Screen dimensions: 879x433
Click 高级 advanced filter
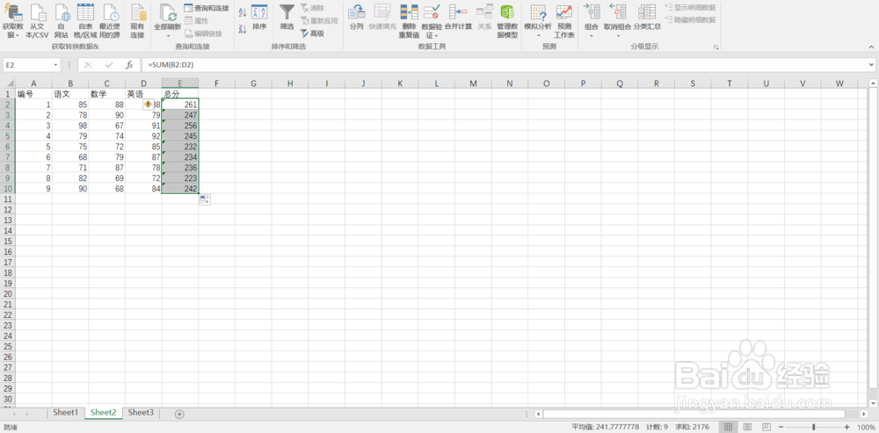pyautogui.click(x=312, y=33)
